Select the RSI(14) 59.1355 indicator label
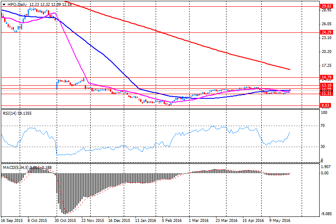 17,113
